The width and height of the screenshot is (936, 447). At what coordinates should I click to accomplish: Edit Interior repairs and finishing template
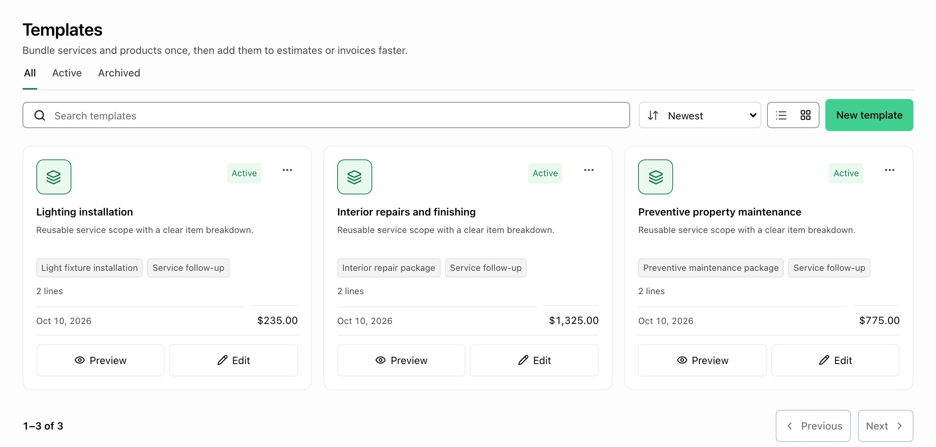[x=534, y=360]
